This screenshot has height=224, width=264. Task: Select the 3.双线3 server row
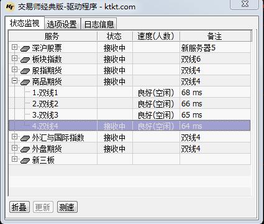130,115
